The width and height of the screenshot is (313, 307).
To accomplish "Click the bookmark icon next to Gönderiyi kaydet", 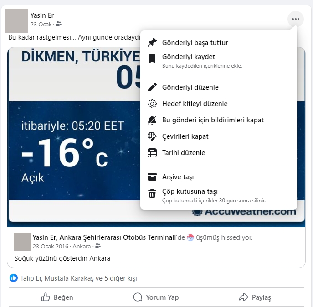I will click(152, 59).
